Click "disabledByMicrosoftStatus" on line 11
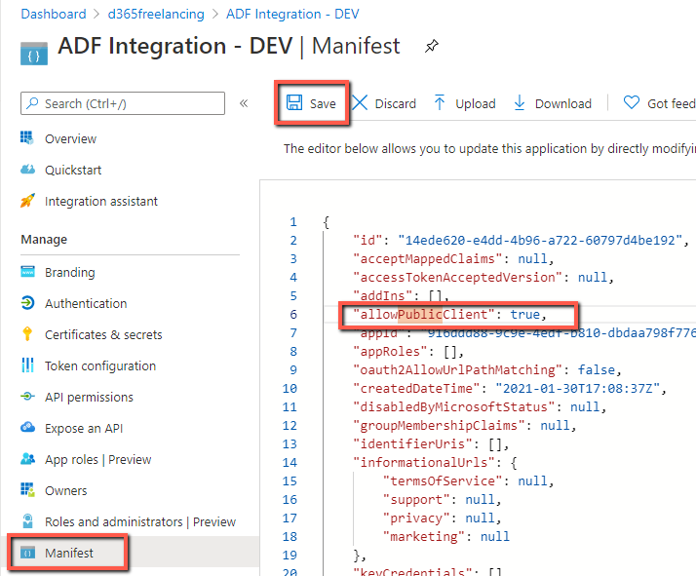Screen dimensions: 696x576 [x=453, y=407]
